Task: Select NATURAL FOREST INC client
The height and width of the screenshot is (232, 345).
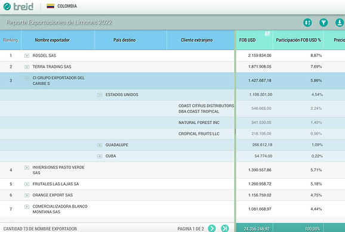Action: point(199,122)
